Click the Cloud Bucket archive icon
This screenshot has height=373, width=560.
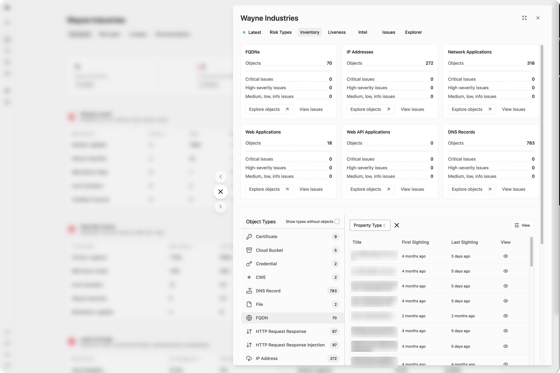click(249, 250)
